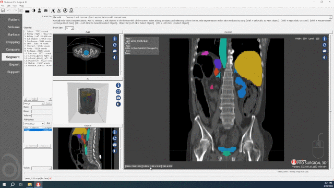Open the Support section in sidebar
The image size is (334, 188).
14,72
